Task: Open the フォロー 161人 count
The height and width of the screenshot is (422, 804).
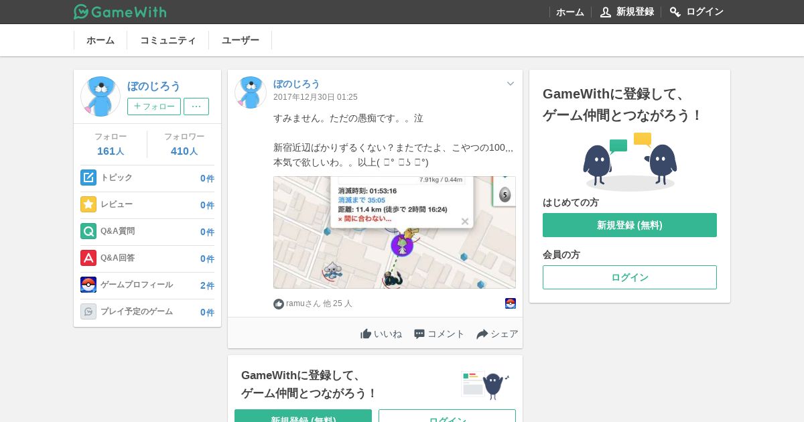Action: click(x=111, y=144)
